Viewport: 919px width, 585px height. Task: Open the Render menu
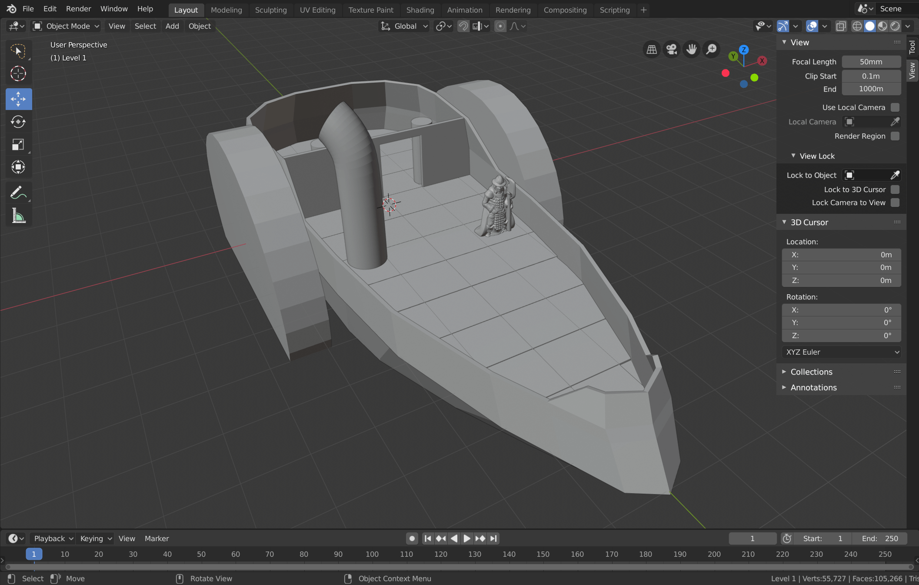pos(79,9)
